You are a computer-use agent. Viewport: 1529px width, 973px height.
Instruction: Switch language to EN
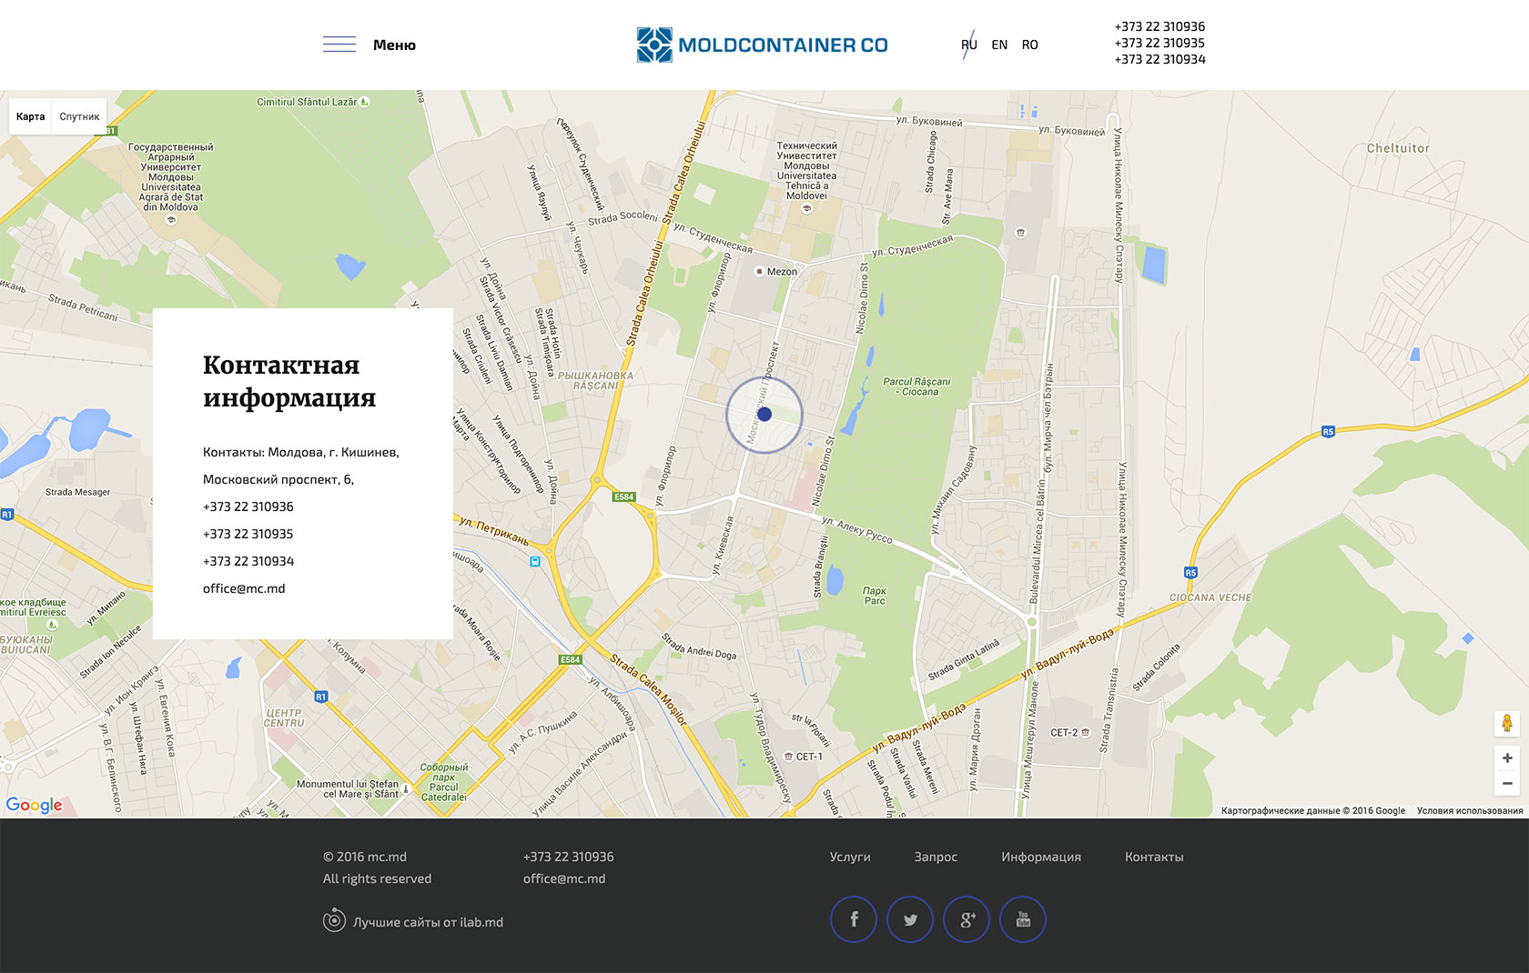[x=999, y=45]
